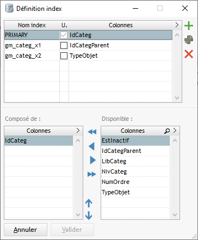Toggle unique checkbox for gm_categ_x2
198x240 pixels.
[x=64, y=56]
